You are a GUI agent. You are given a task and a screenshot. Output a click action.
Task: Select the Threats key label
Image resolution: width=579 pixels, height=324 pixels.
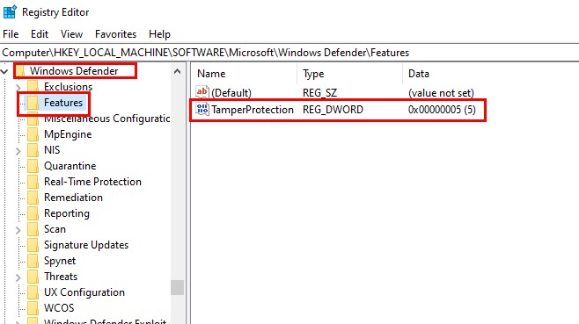point(61,277)
